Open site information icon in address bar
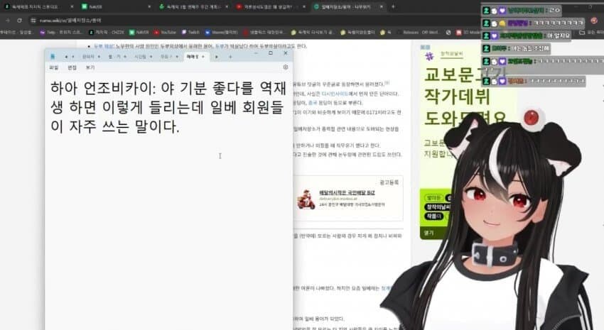The image size is (604, 330). [33, 21]
